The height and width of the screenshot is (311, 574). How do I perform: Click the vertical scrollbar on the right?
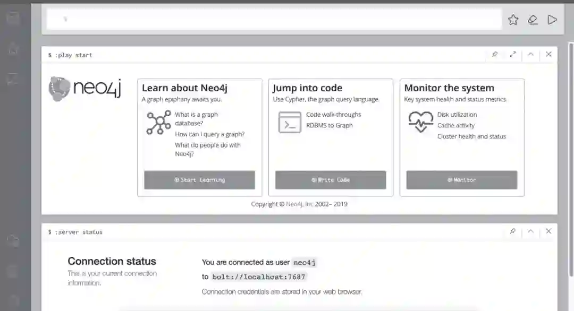pos(571,160)
